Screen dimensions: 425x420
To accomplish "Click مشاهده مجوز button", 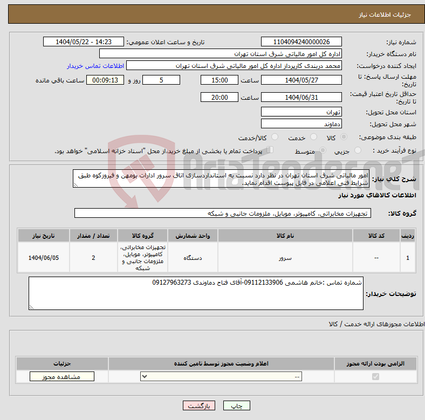I will (62, 377).
